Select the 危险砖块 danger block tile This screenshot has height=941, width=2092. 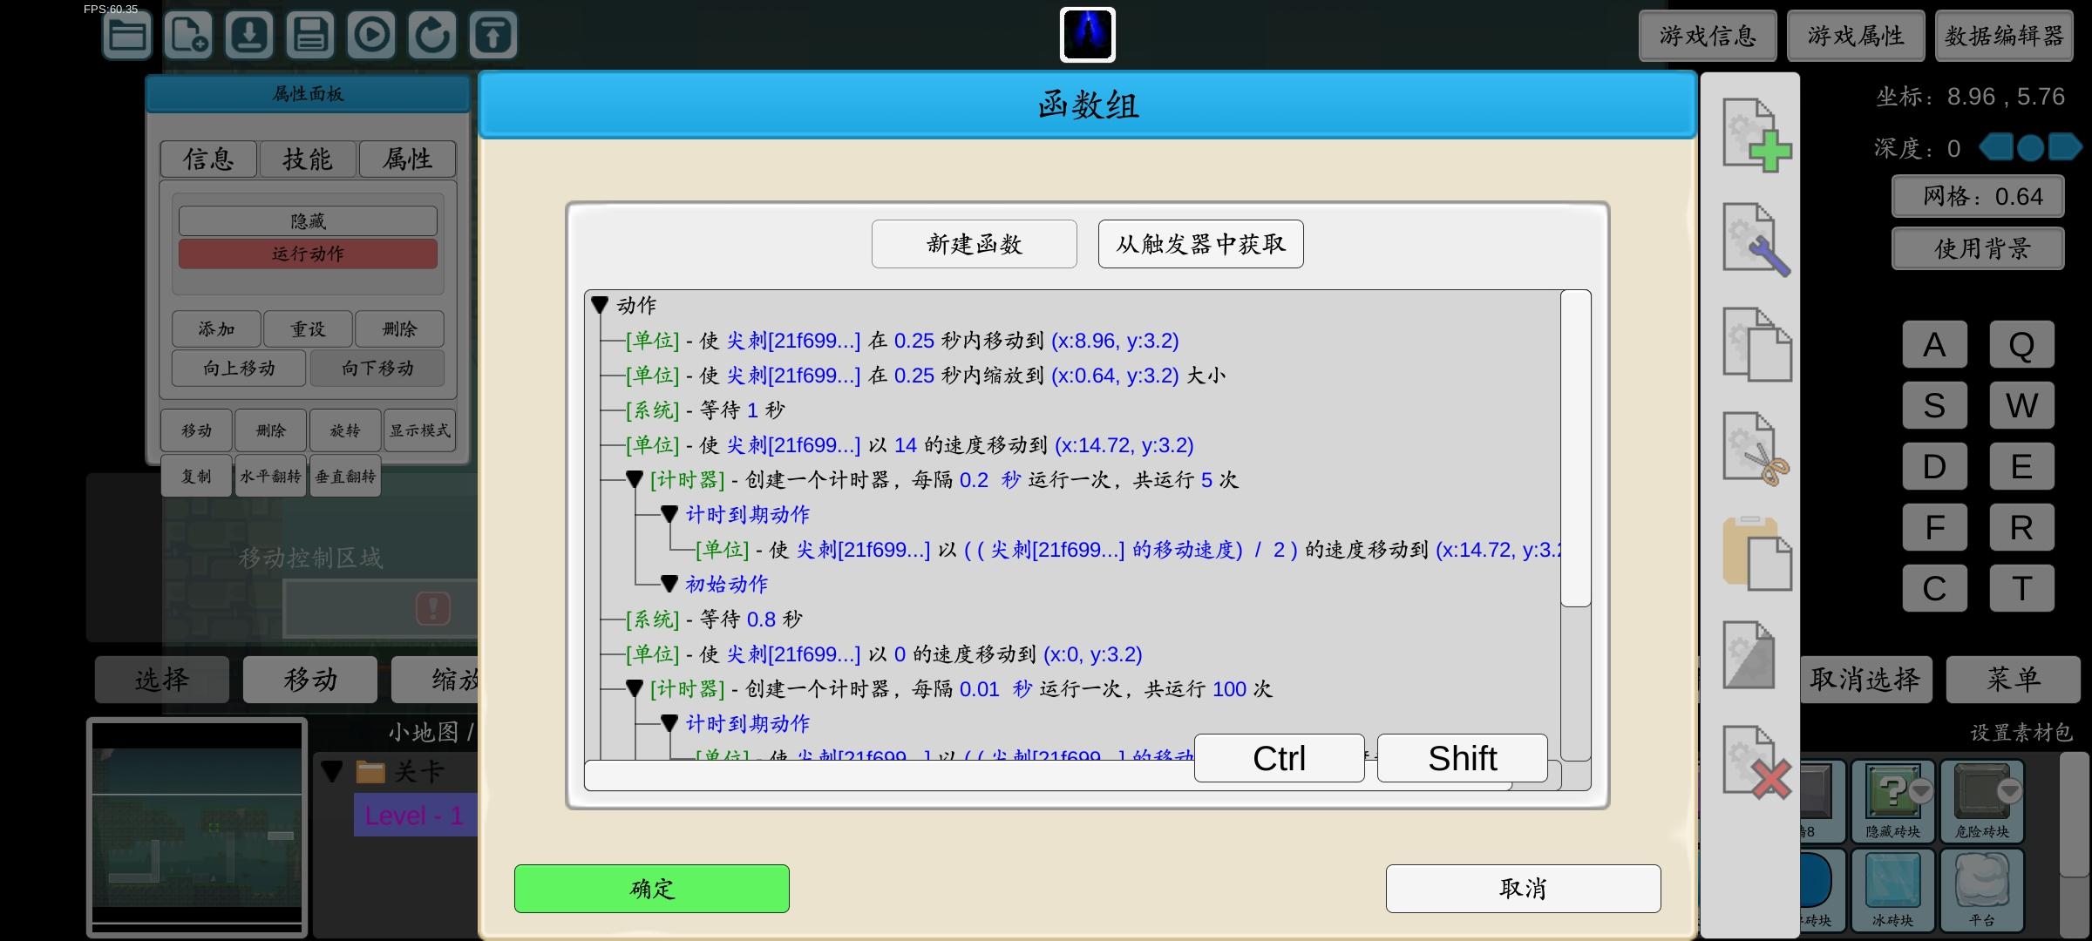(1981, 800)
